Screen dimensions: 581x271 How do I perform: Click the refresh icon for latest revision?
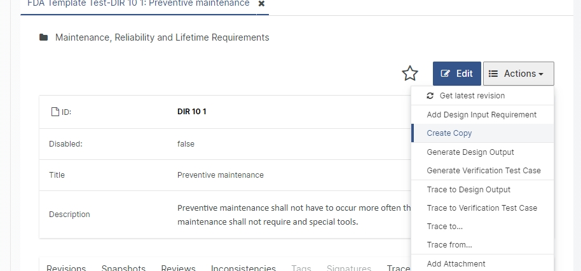[x=430, y=96]
